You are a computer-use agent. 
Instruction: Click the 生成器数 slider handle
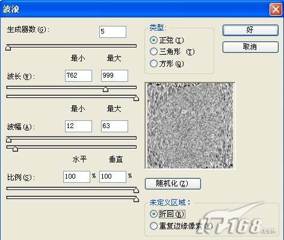pyautogui.click(x=8, y=48)
